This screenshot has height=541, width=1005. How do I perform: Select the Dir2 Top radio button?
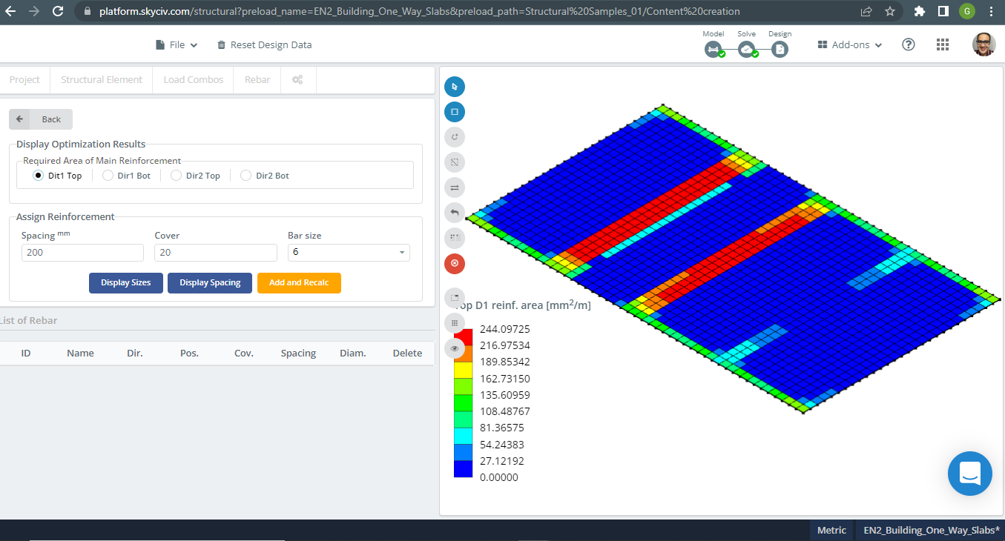[176, 175]
